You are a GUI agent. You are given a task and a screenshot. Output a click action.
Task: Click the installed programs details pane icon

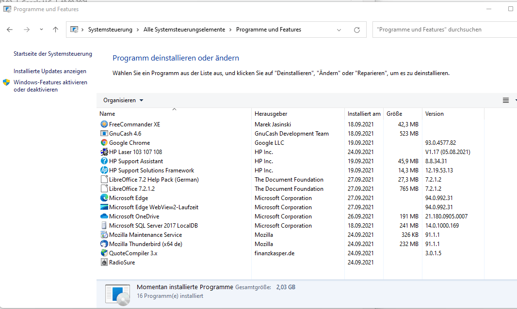coord(118,294)
